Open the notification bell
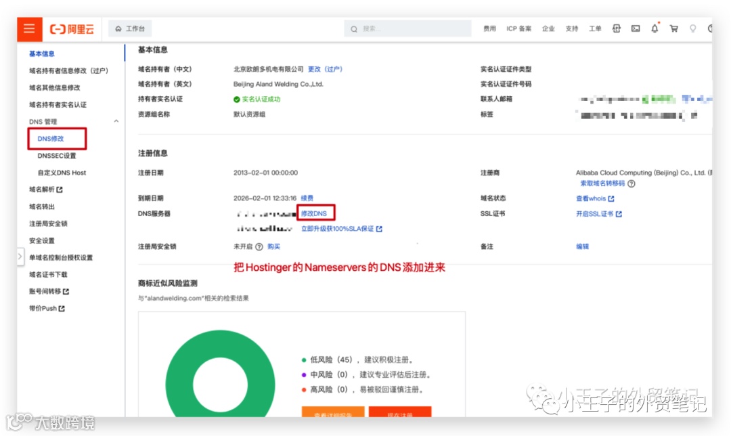The width and height of the screenshot is (731, 436). 655,28
